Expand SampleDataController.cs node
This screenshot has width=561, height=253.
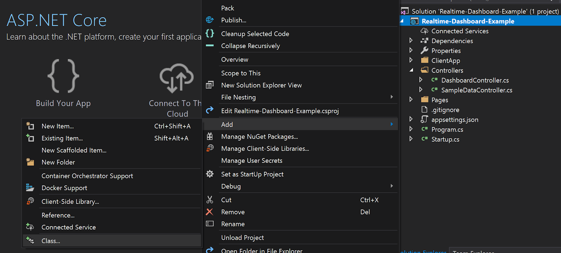pyautogui.click(x=421, y=89)
